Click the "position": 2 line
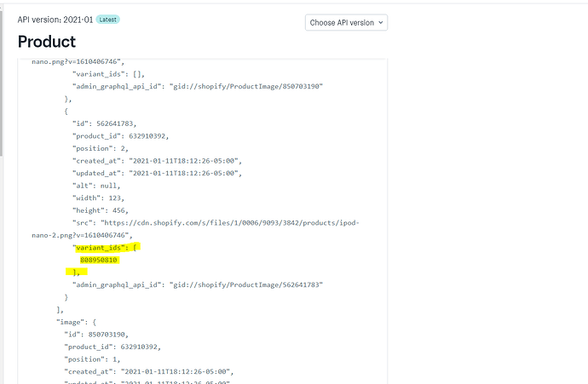This screenshot has height=384, width=588. [x=101, y=148]
